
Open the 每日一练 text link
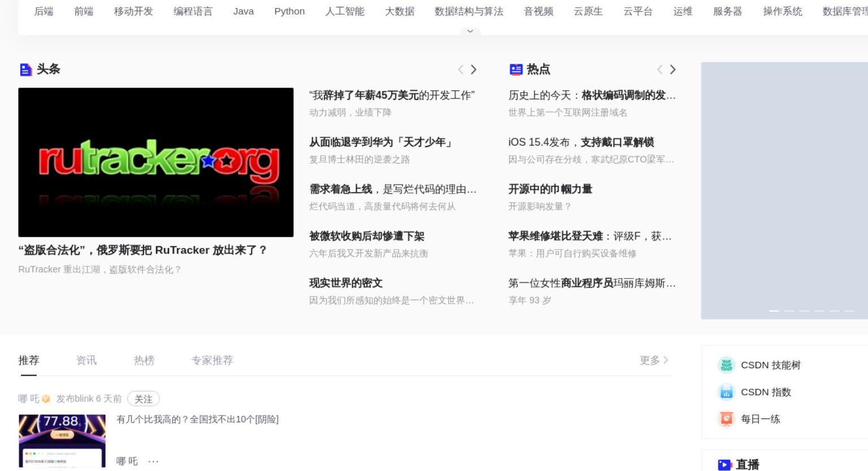coord(761,419)
